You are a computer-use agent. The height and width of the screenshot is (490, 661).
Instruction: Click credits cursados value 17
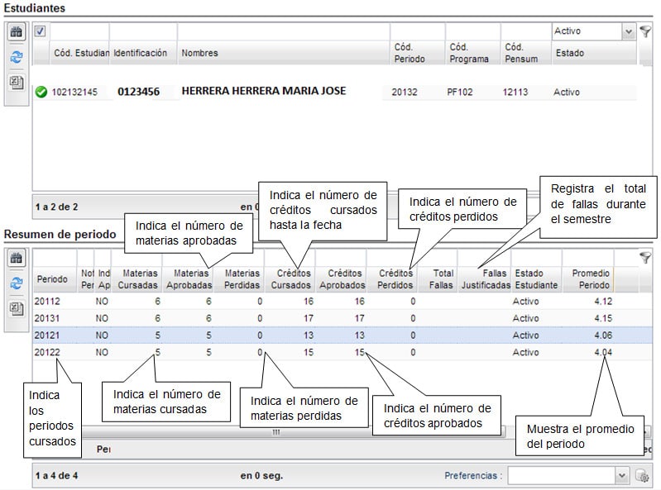pyautogui.click(x=309, y=318)
